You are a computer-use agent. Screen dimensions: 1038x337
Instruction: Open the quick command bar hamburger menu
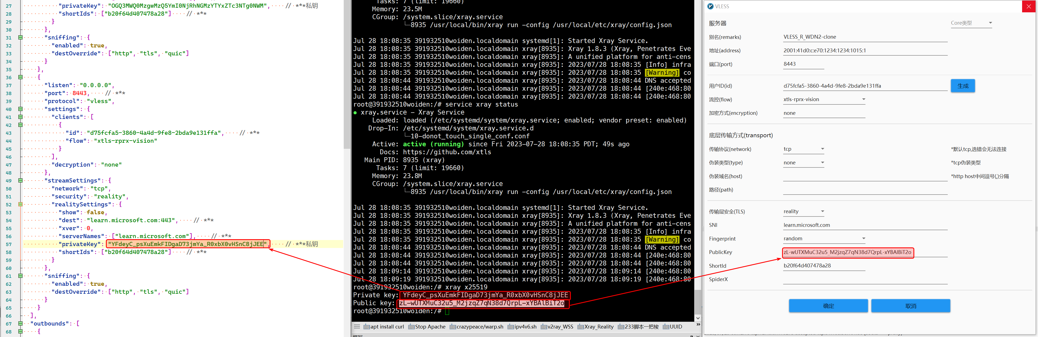pos(357,327)
